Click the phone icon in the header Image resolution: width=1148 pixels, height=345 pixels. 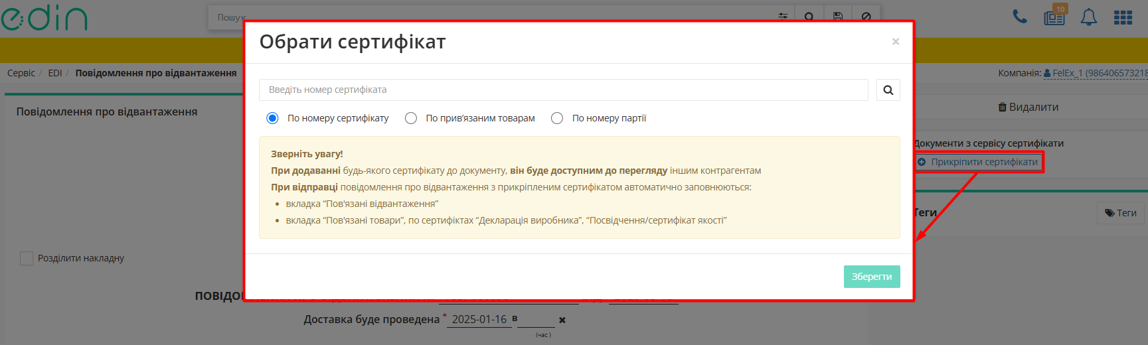[1020, 17]
